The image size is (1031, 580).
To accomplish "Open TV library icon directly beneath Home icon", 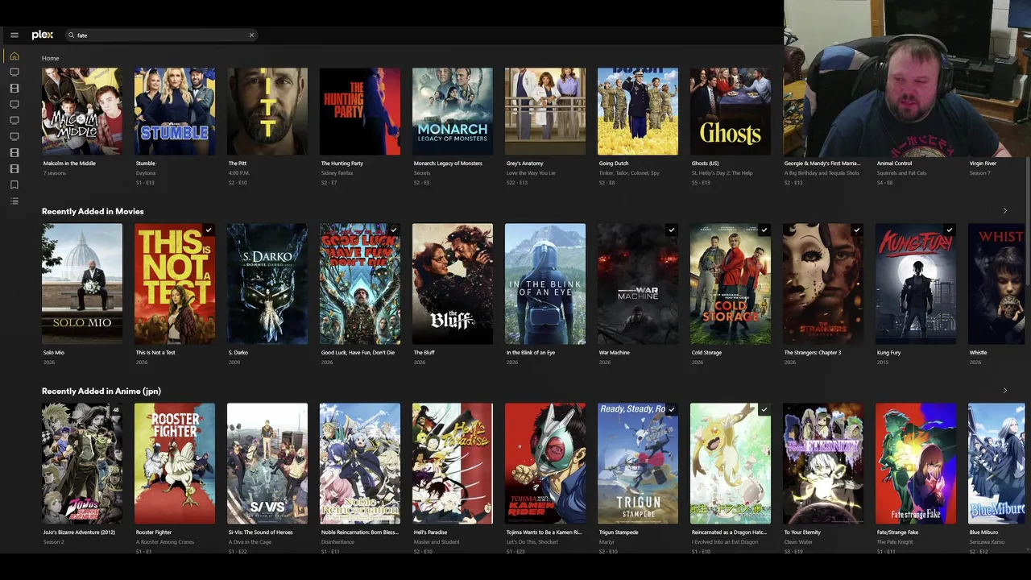I will 14,72.
